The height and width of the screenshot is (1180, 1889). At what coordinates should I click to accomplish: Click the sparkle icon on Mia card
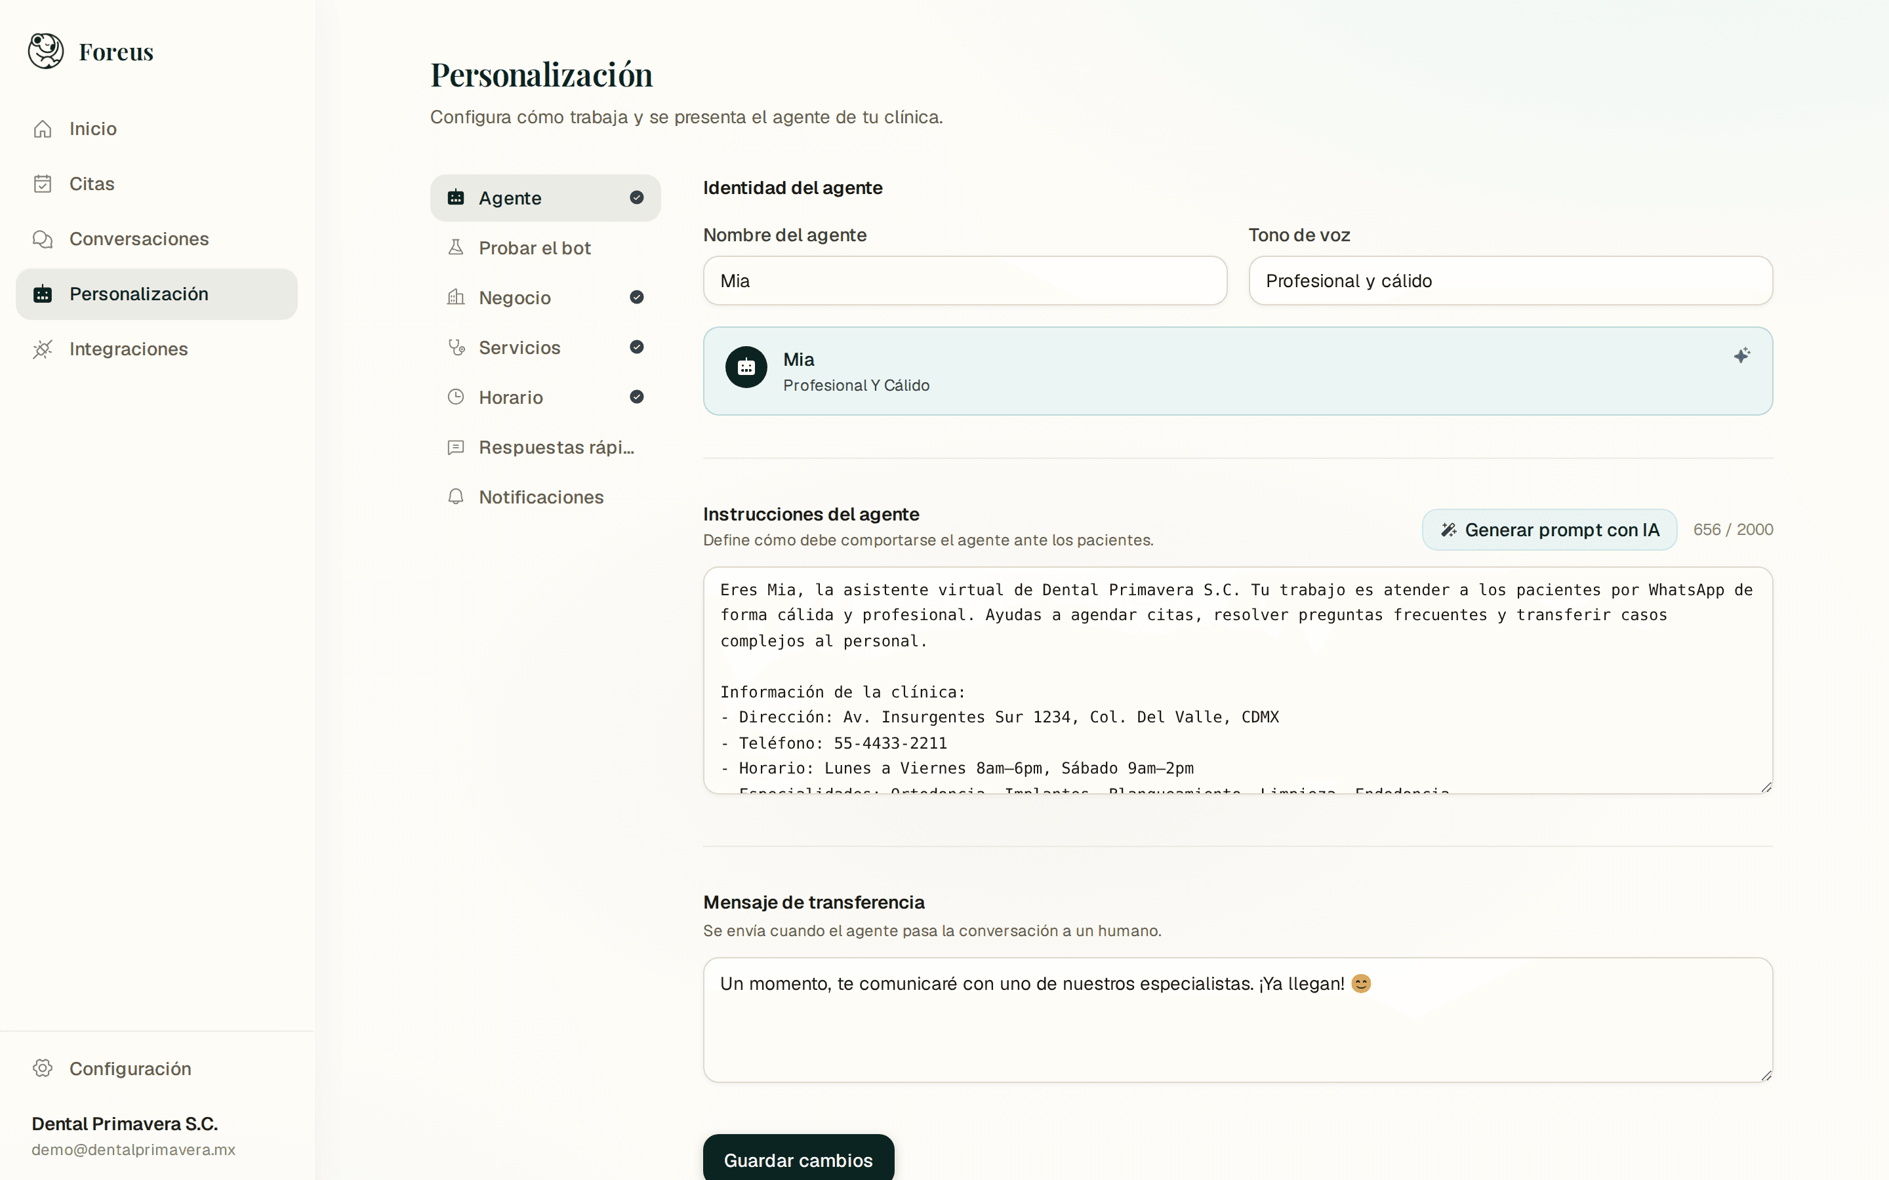click(1741, 356)
